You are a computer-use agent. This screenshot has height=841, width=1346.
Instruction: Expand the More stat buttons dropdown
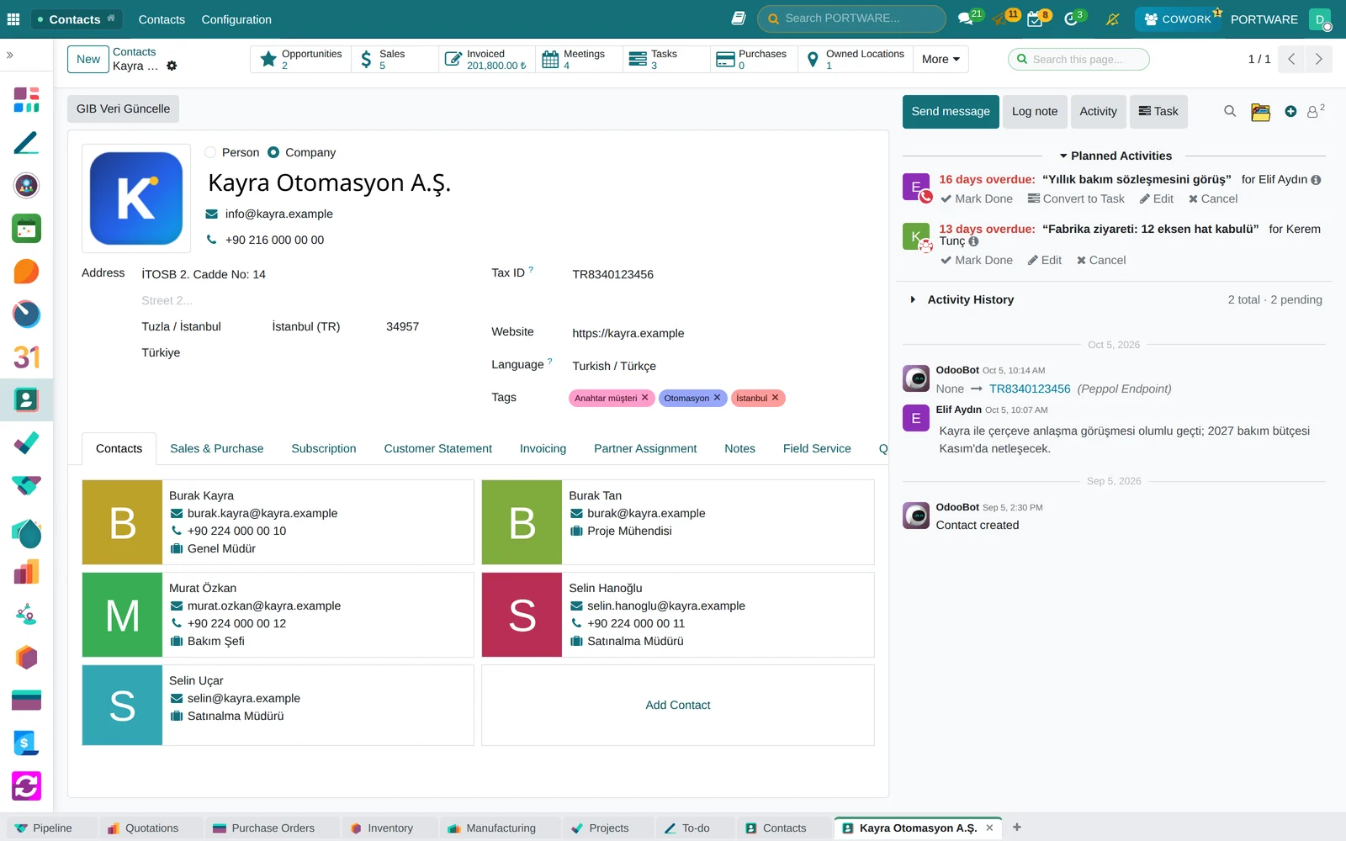point(941,59)
